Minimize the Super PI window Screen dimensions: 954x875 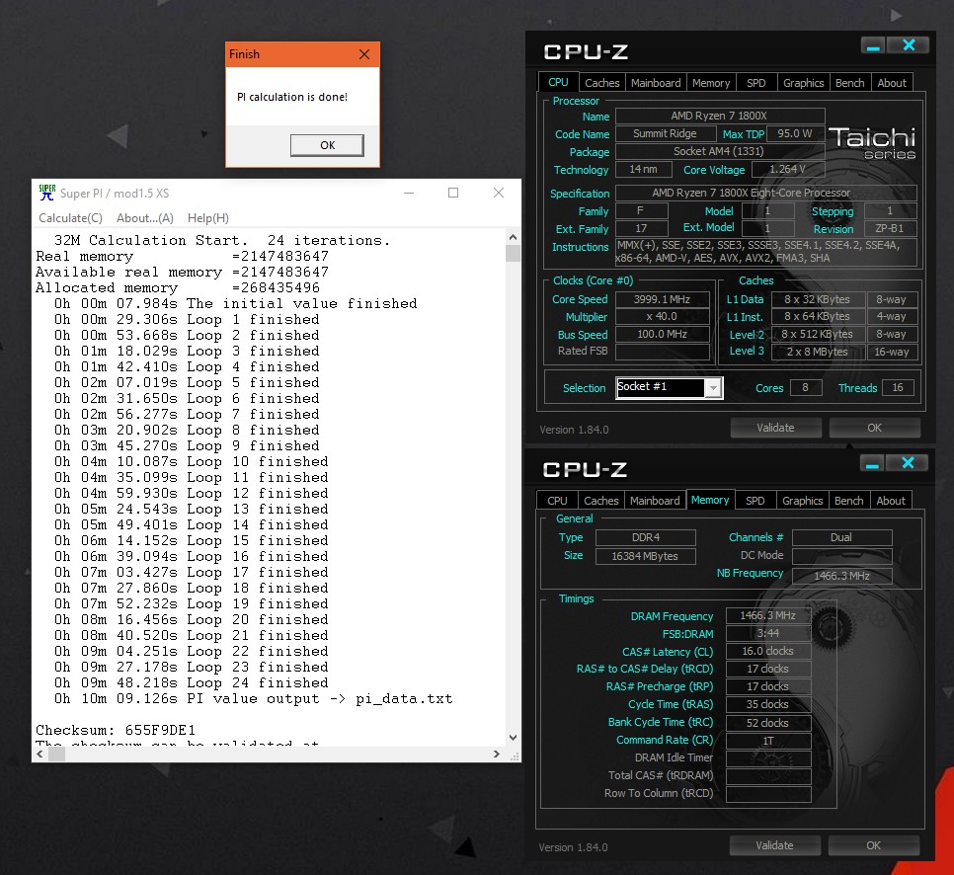[409, 193]
